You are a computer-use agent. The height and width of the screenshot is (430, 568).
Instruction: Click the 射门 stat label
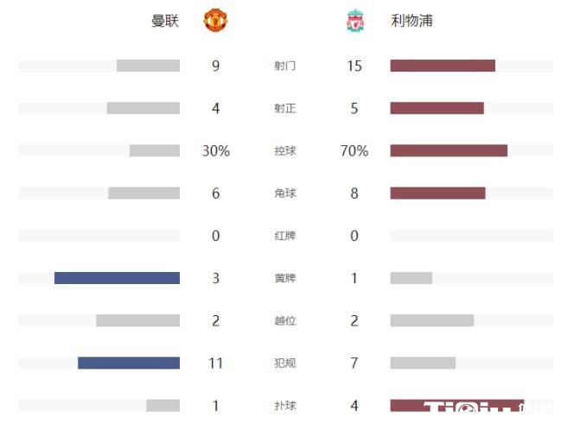point(284,66)
